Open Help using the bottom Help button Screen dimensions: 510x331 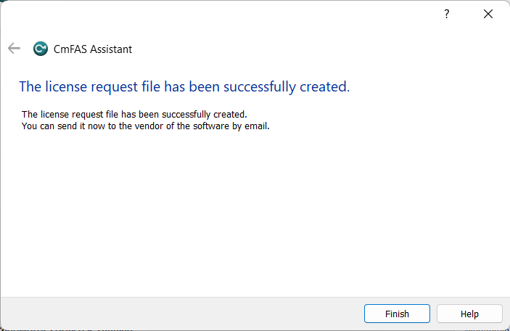pos(469,314)
